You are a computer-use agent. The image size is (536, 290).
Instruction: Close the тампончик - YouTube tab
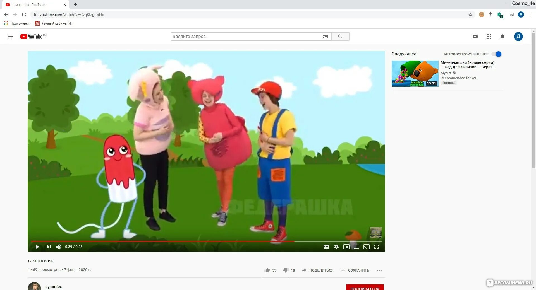[65, 5]
